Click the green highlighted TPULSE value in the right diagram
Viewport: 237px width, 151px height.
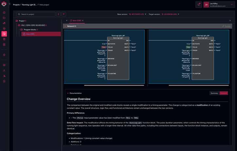pos(188,47)
